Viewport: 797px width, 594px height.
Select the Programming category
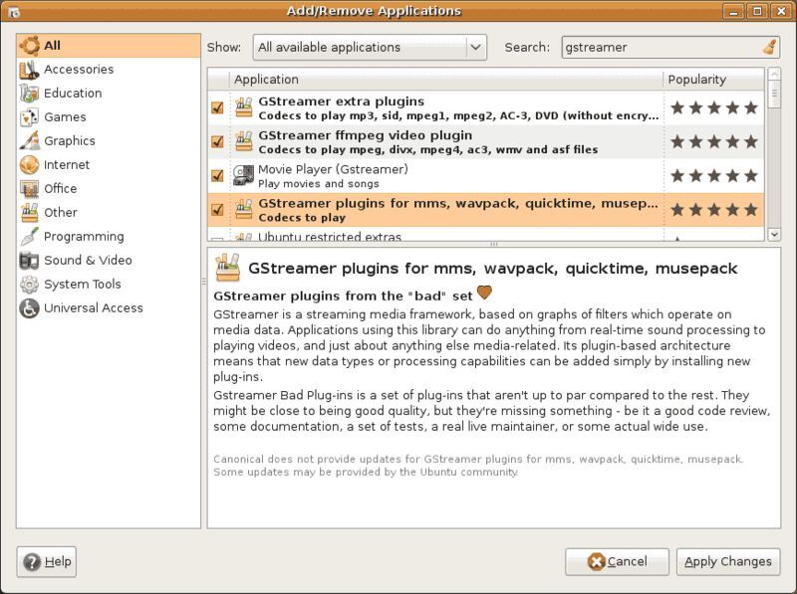click(84, 237)
